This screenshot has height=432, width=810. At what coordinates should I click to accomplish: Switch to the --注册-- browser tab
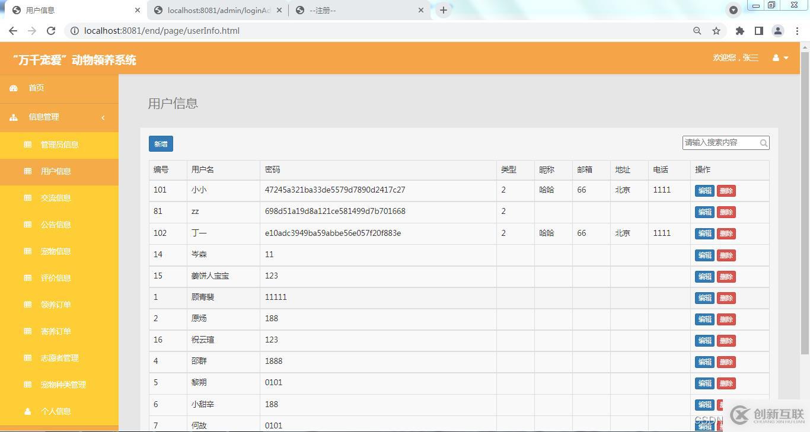(x=356, y=10)
